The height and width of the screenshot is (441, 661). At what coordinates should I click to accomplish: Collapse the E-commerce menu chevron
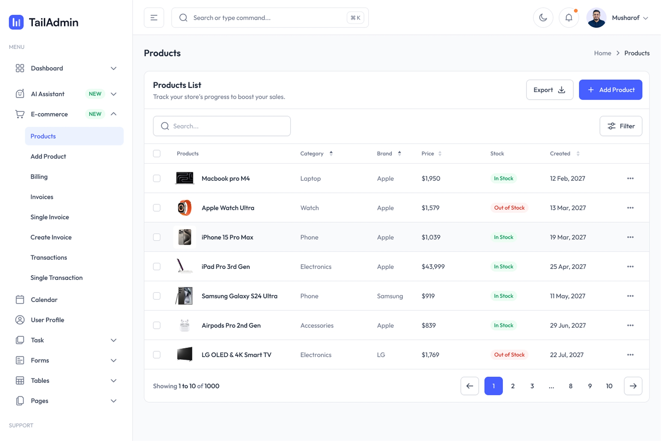coord(114,114)
